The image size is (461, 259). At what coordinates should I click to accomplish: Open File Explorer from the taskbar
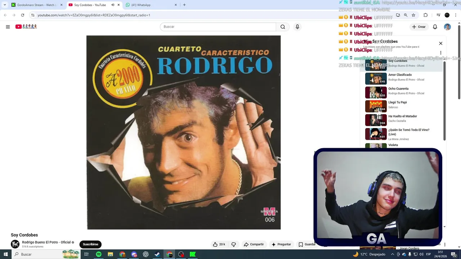pyautogui.click(x=110, y=254)
